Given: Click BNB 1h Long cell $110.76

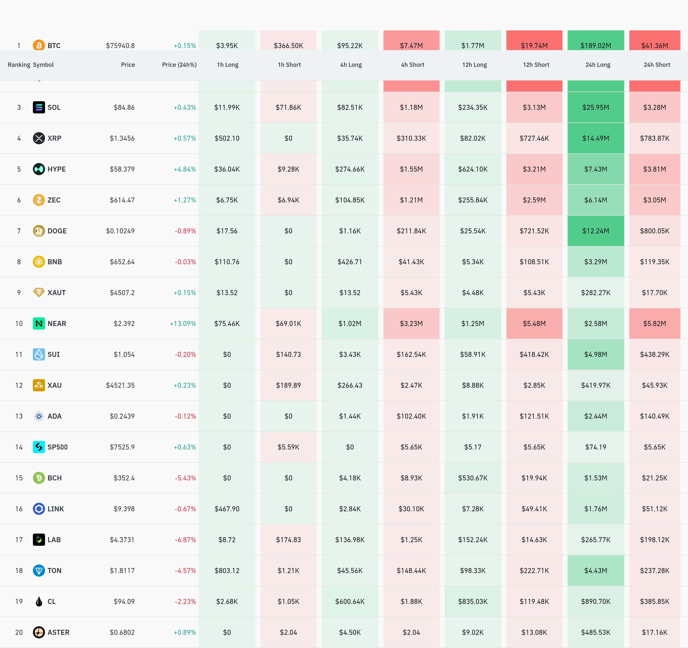Looking at the screenshot, I should point(227,261).
